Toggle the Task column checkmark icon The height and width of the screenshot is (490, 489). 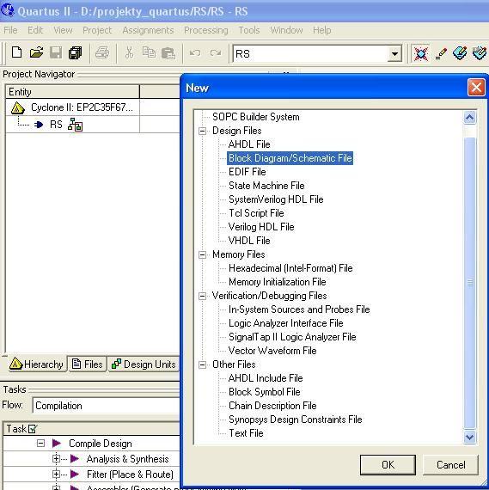pos(33,429)
